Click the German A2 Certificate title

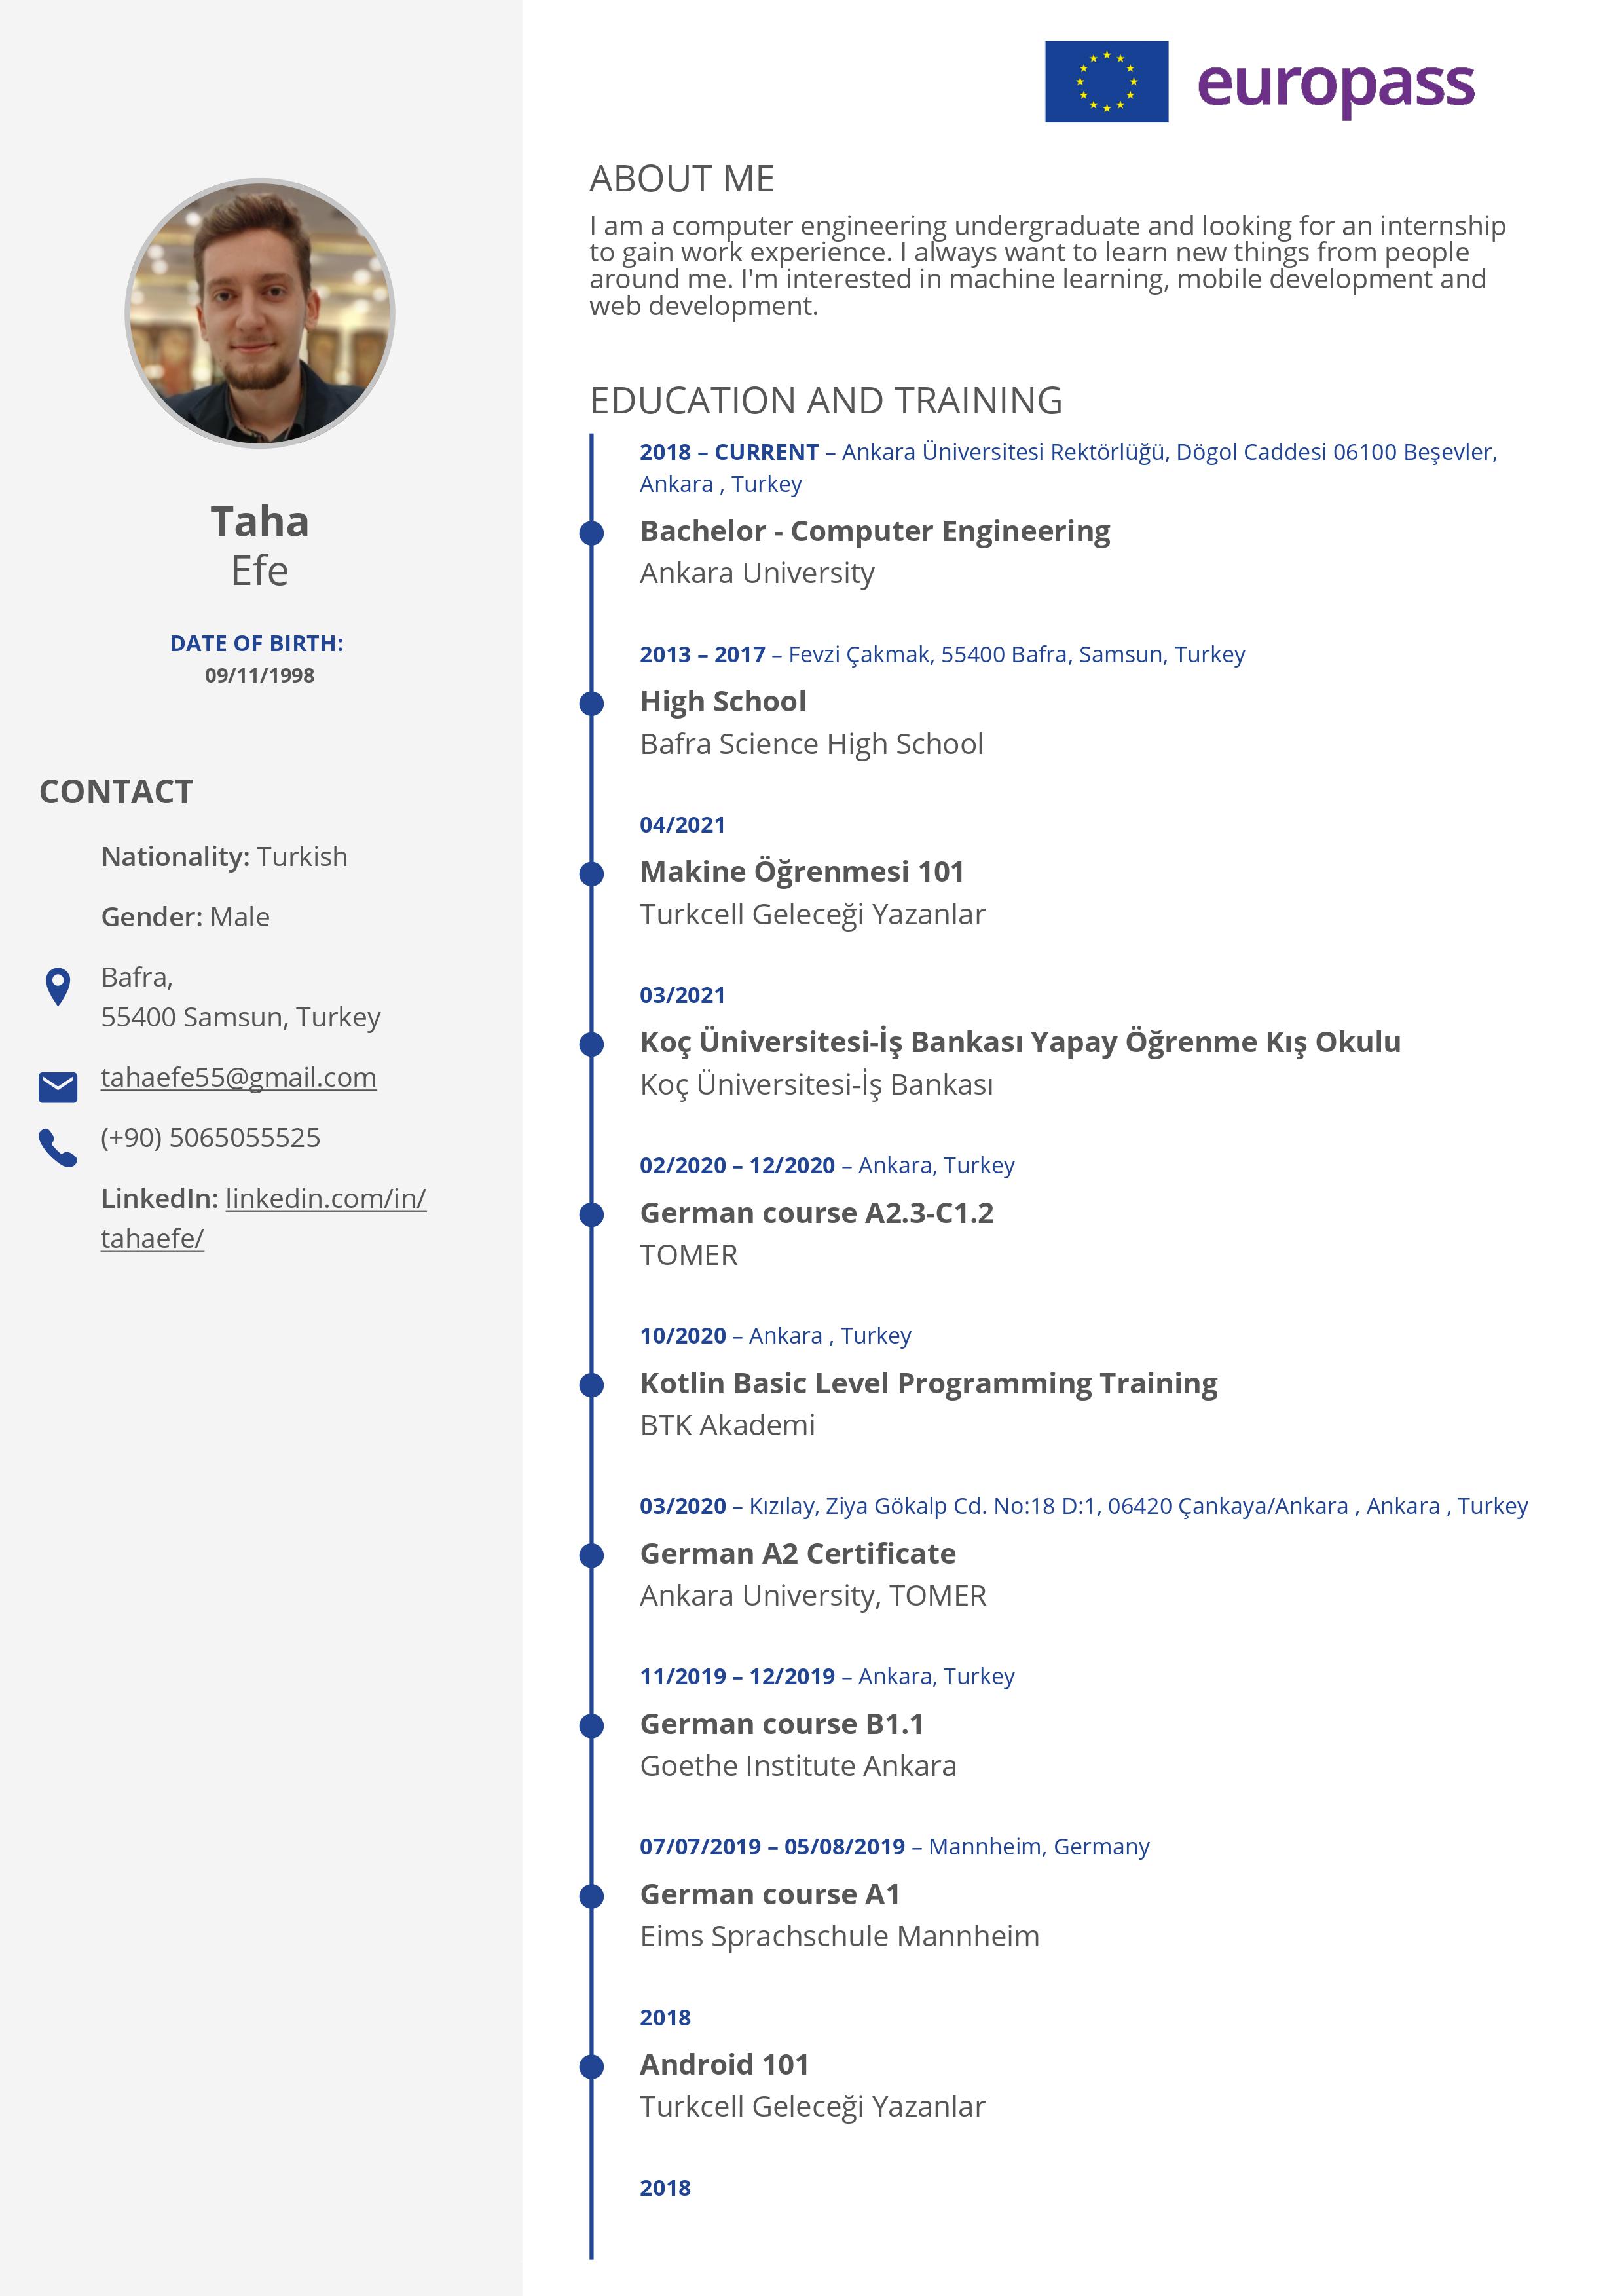[x=798, y=1554]
